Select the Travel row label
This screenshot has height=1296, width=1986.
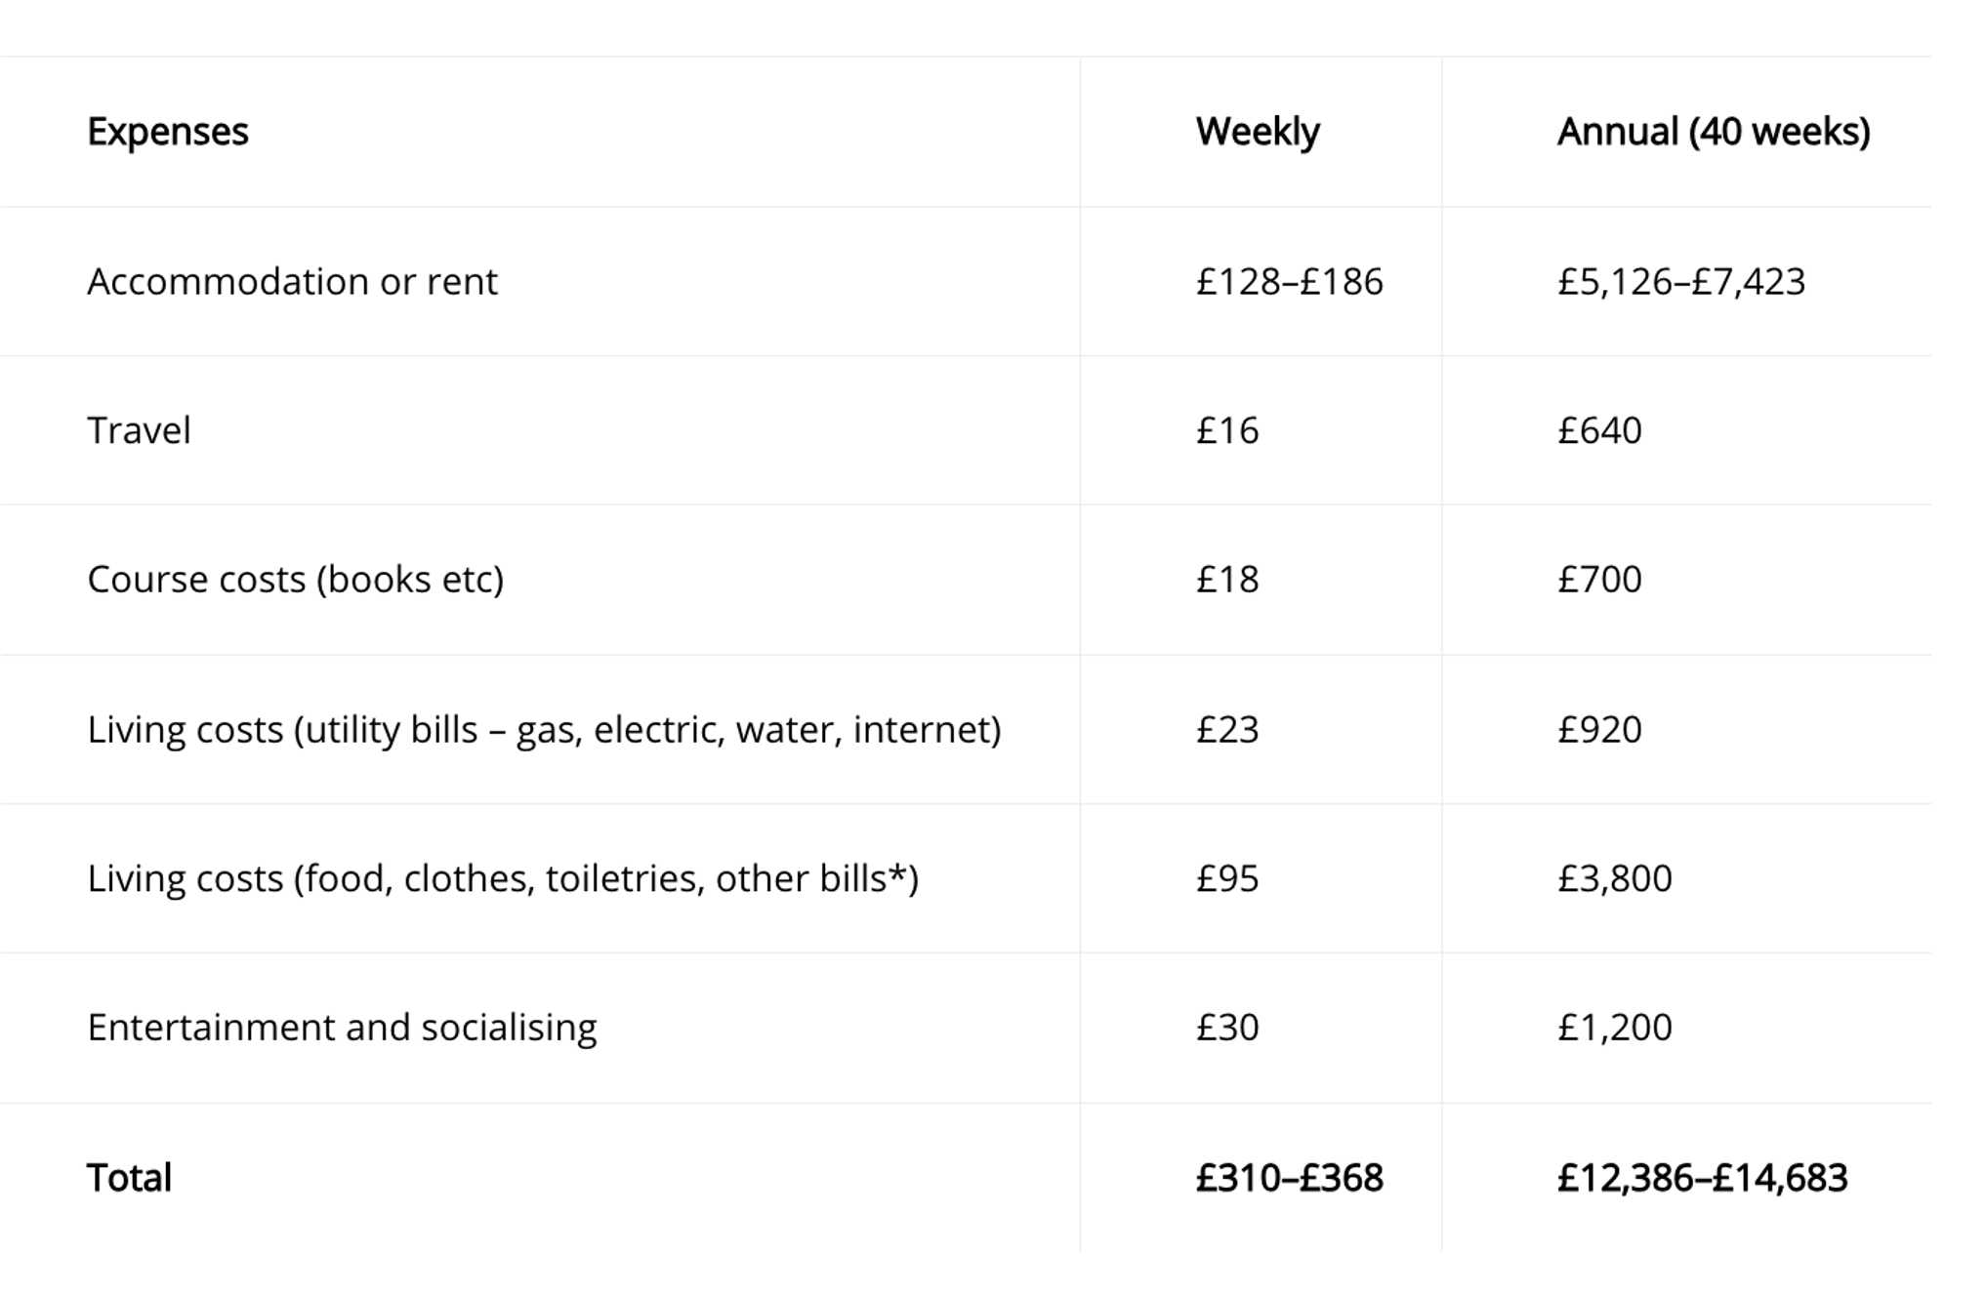139,430
